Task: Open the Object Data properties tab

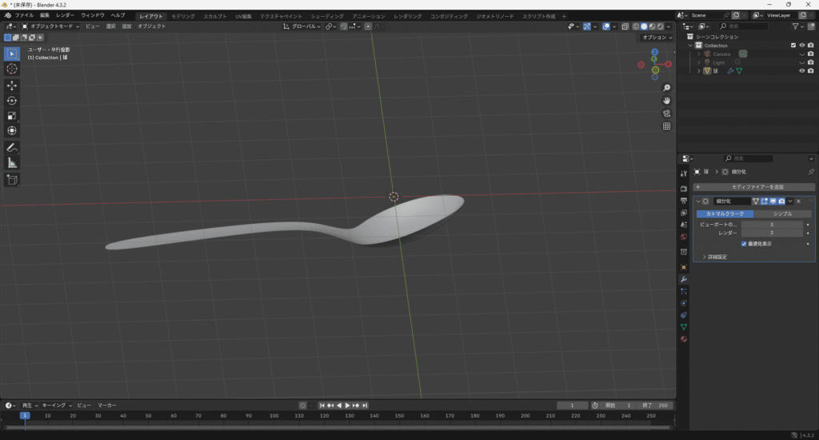Action: coord(684,327)
